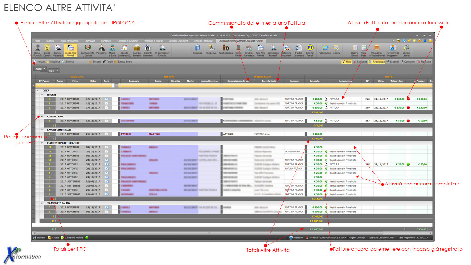Collapse the LAVORI CIMITERIALI group
This screenshot has height=265, width=471.
click(42, 130)
